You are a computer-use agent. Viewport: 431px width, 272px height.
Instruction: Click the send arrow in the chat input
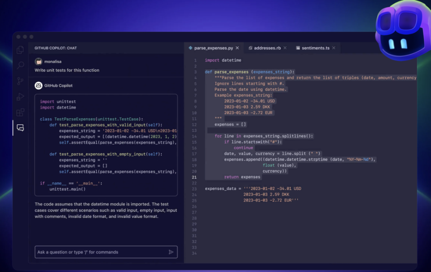[172, 252]
